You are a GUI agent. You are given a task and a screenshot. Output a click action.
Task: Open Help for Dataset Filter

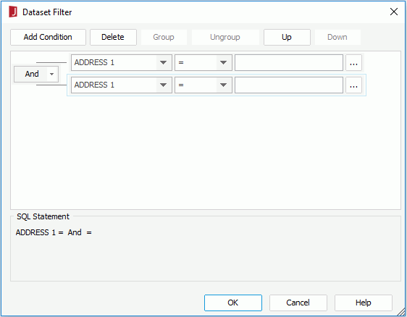(x=364, y=303)
